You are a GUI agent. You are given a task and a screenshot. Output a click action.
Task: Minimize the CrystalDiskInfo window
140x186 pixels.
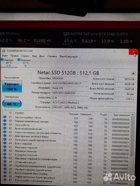point(114,51)
